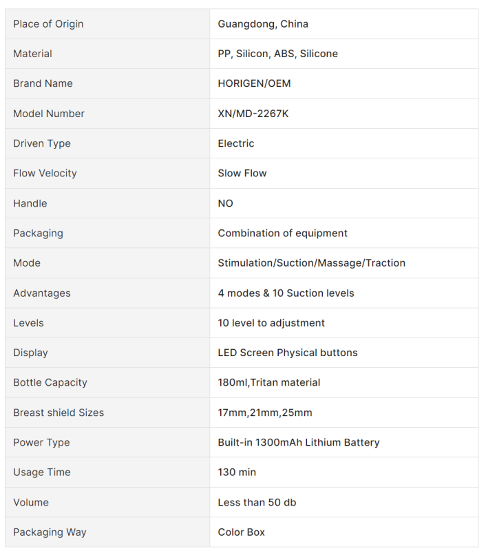Click the 'Slow Flow' value cell
Screen dimensions: 486x551
pyautogui.click(x=242, y=173)
